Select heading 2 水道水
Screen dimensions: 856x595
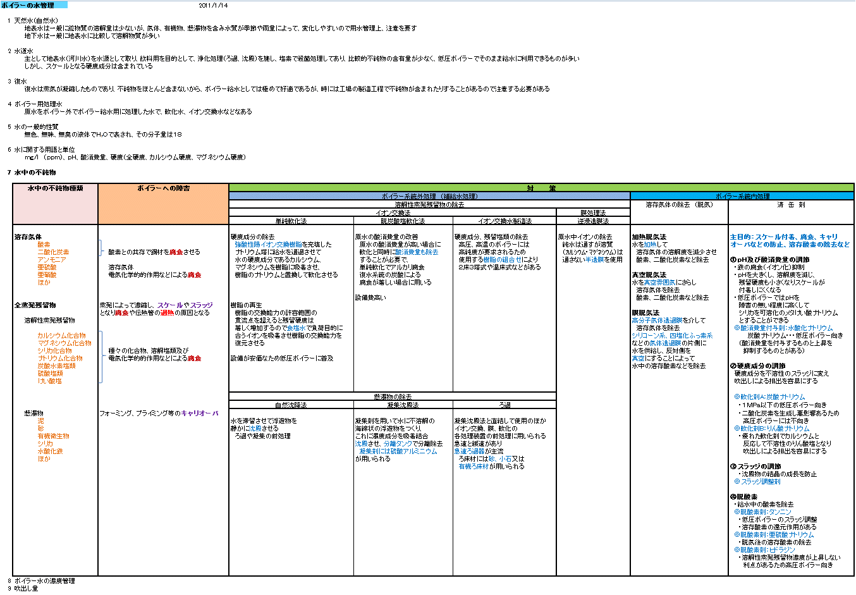click(x=21, y=51)
